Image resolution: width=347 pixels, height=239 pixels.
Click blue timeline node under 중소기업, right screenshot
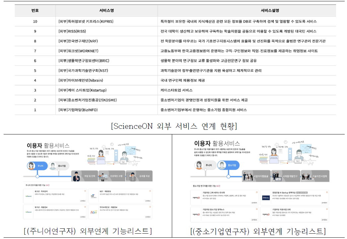tap(228, 176)
